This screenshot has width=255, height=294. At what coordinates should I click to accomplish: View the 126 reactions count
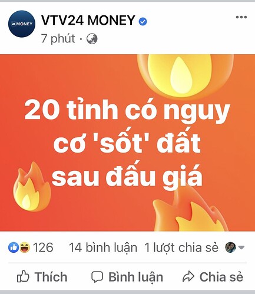pyautogui.click(x=43, y=247)
